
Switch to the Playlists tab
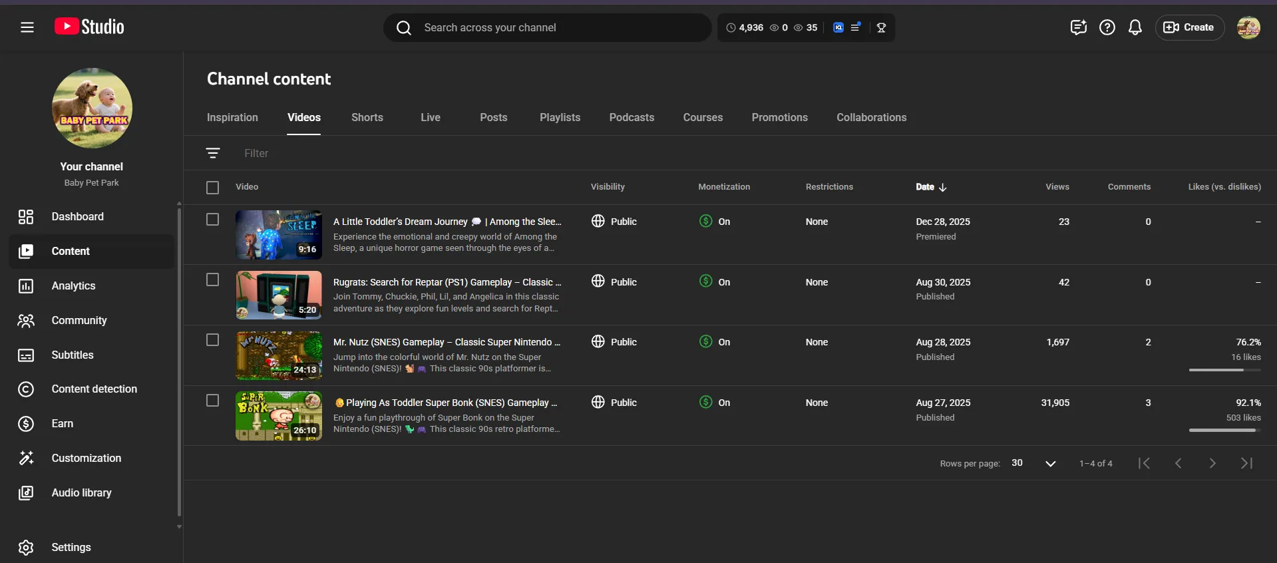pyautogui.click(x=560, y=118)
